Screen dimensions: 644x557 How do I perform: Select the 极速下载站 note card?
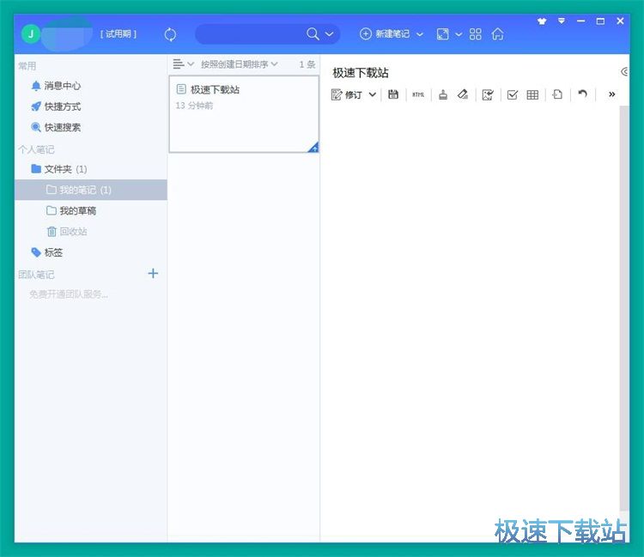[x=244, y=114]
